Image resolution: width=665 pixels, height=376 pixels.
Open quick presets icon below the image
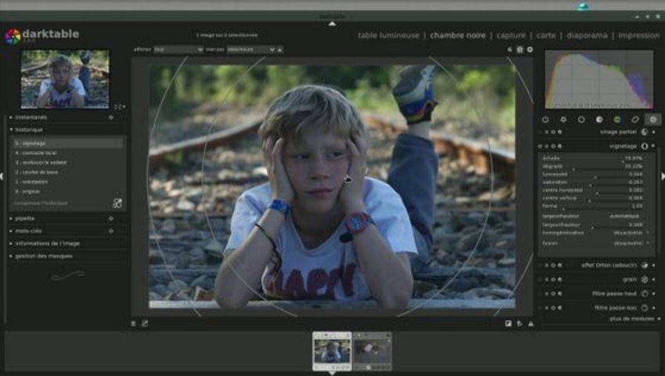point(133,324)
